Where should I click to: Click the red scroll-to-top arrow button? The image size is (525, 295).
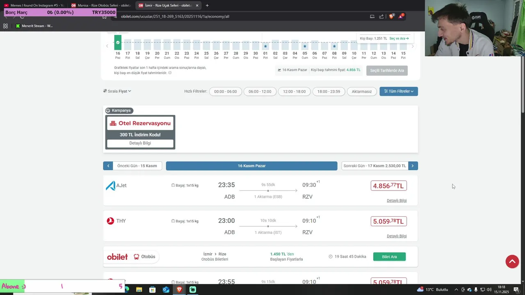[x=512, y=261]
